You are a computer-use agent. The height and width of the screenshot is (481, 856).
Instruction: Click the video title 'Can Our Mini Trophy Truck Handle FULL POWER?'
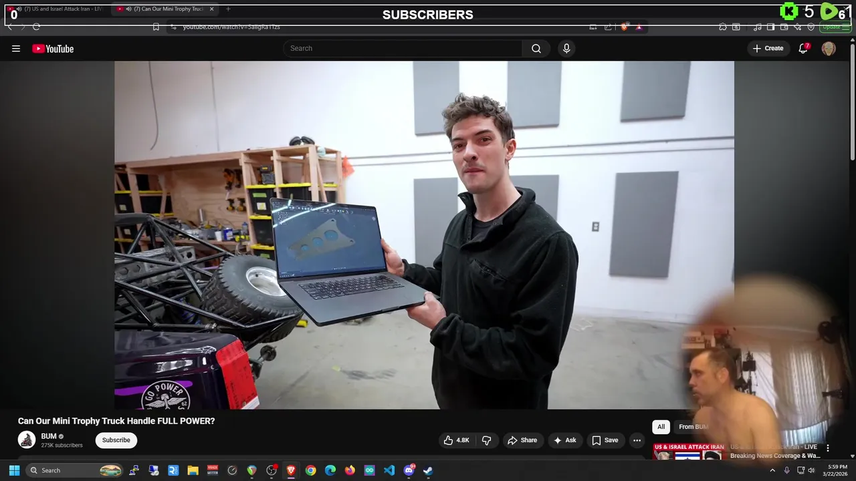[x=116, y=421]
